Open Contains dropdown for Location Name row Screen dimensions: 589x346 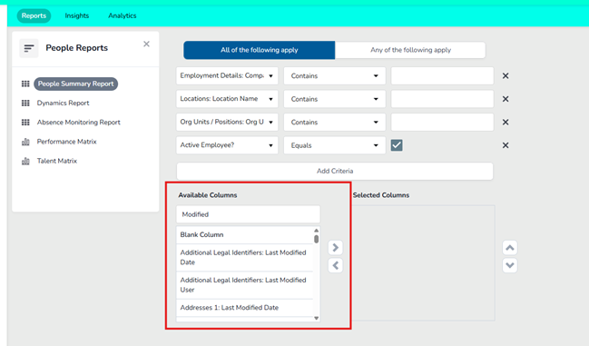(334, 99)
